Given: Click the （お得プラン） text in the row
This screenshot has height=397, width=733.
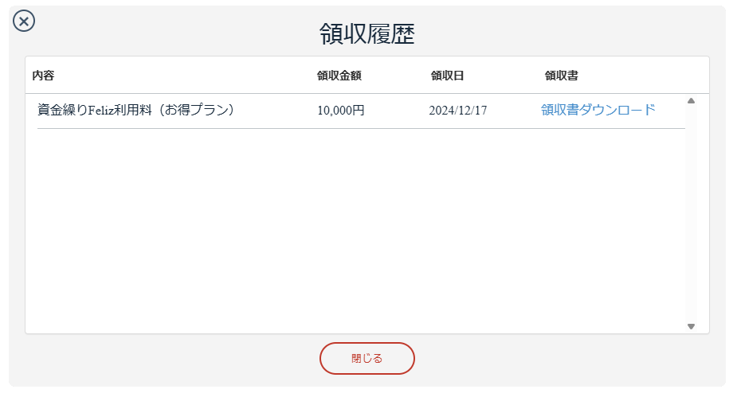Looking at the screenshot, I should point(196,111).
